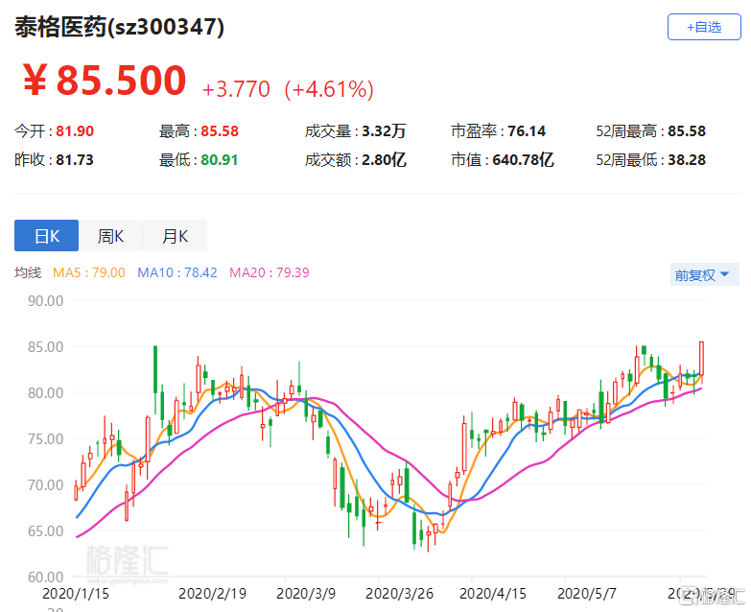Click the 均线 moving average label
The width and height of the screenshot is (751, 612).
pyautogui.click(x=28, y=272)
